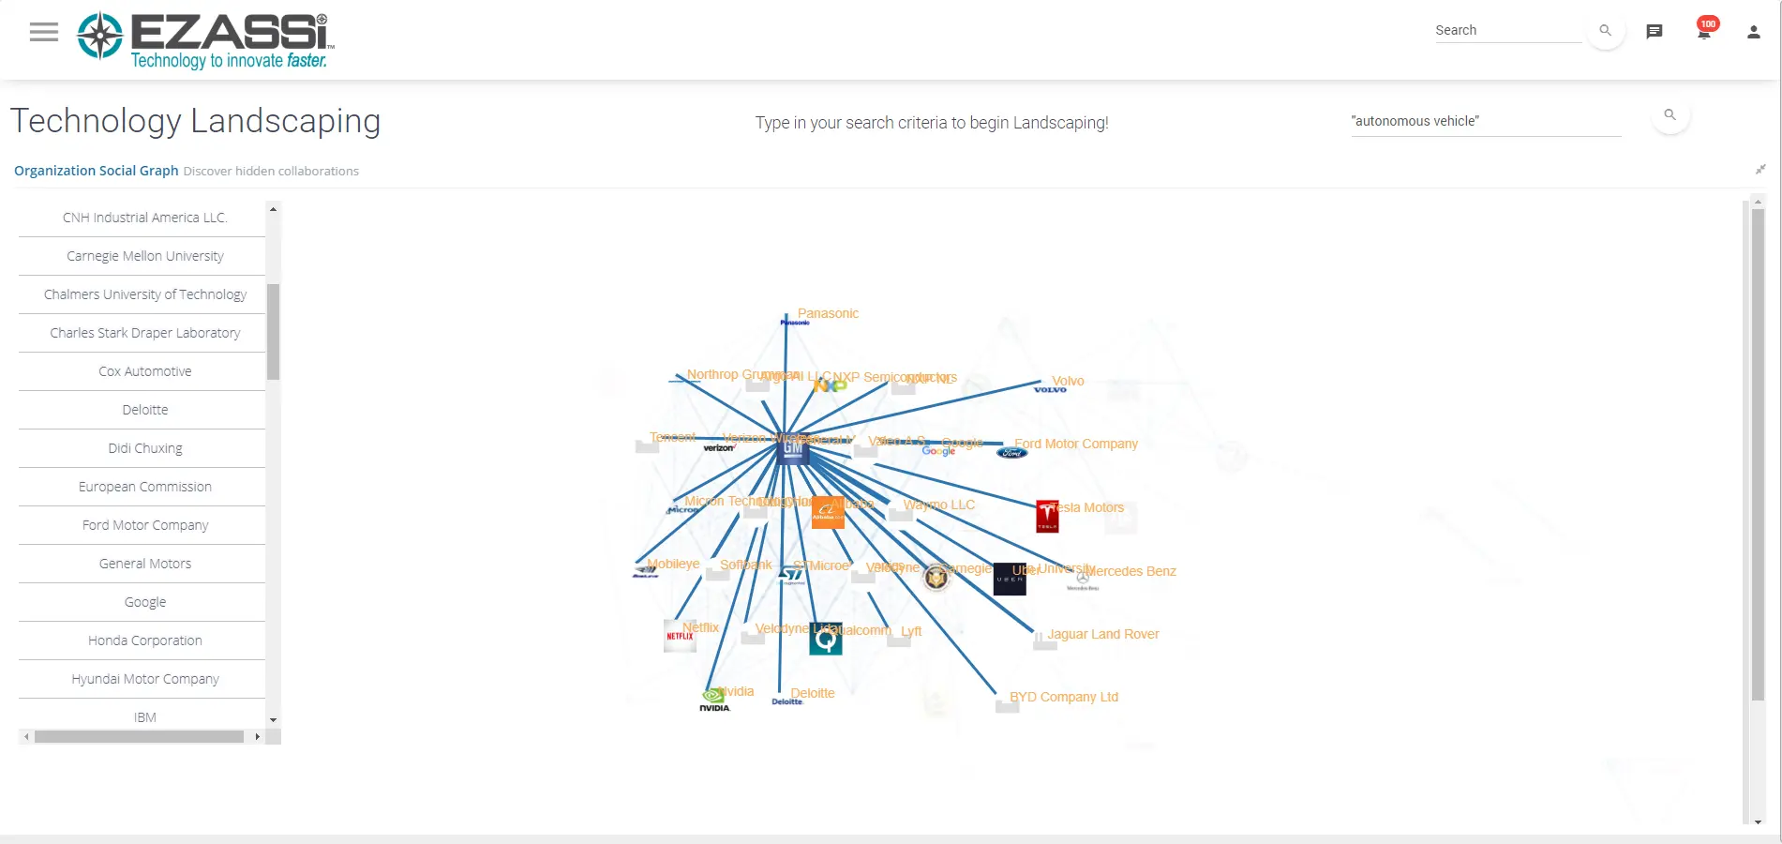Click the EZASSI compass logo
This screenshot has width=1782, height=844.
click(99, 36)
